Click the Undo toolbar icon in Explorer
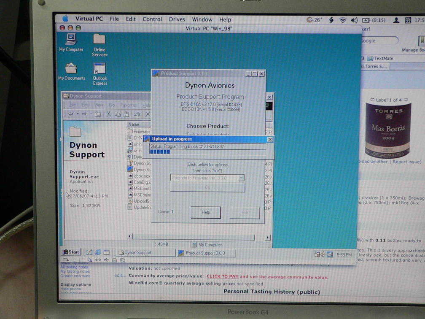 tap(137, 114)
